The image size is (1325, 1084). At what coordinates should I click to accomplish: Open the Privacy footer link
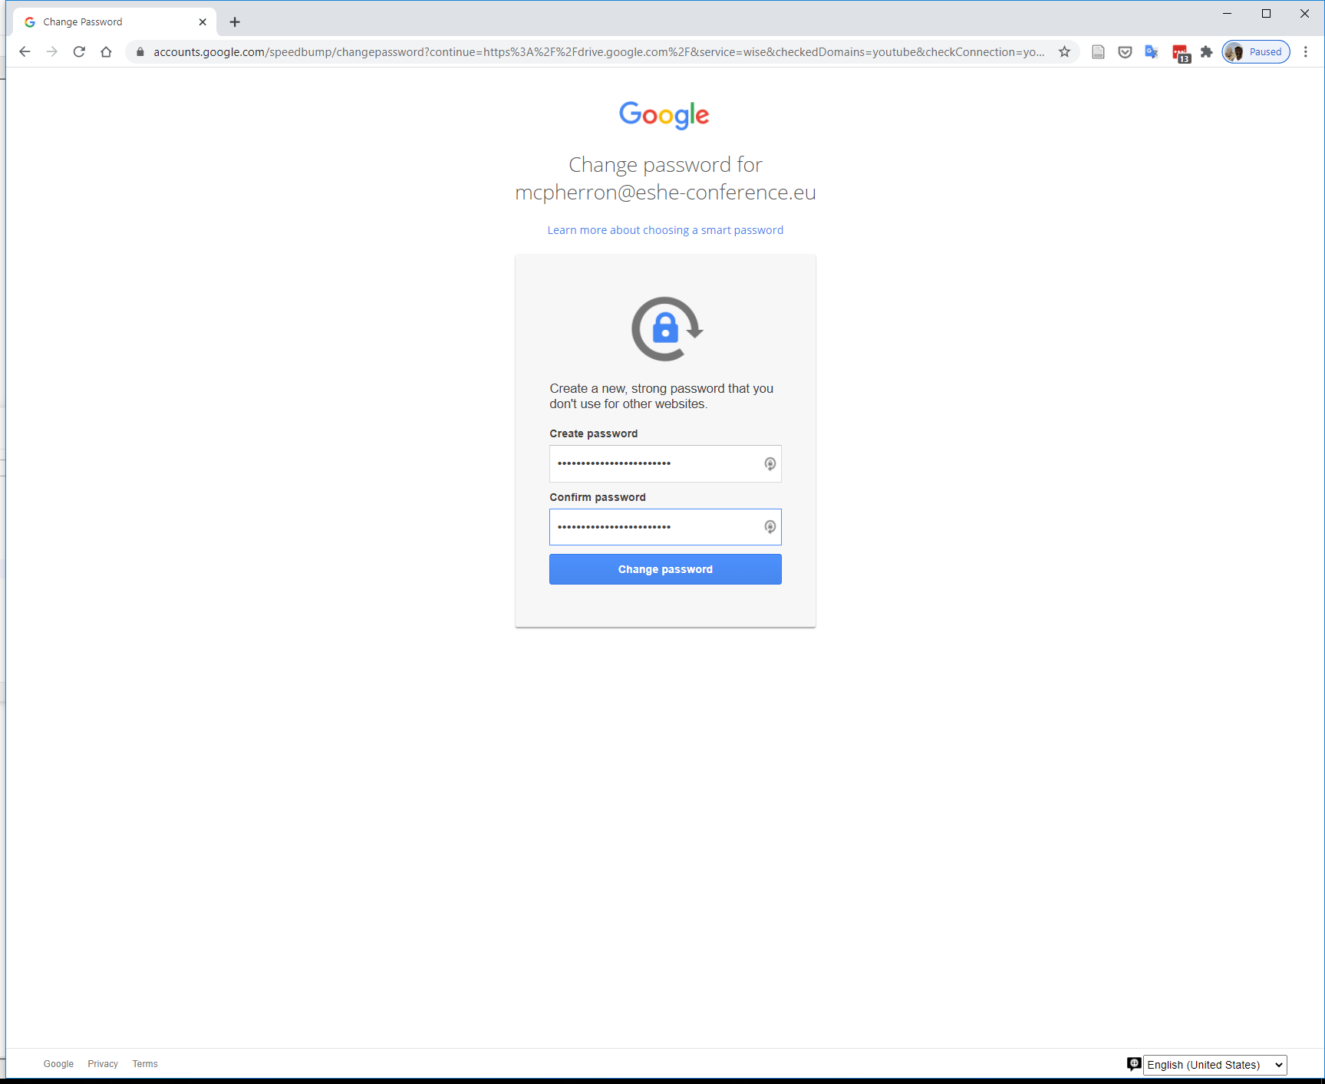103,1064
